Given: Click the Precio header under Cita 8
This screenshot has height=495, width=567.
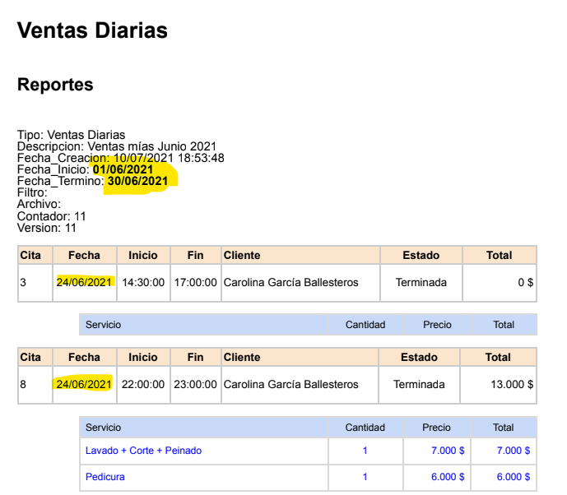Looking at the screenshot, I should click(x=436, y=428).
